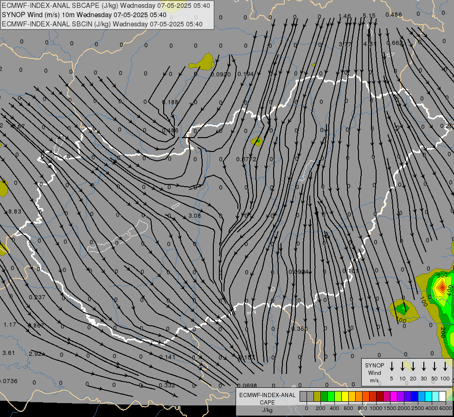
Task: Pick the dark blue CAPE legend swatch
Action: (414, 396)
